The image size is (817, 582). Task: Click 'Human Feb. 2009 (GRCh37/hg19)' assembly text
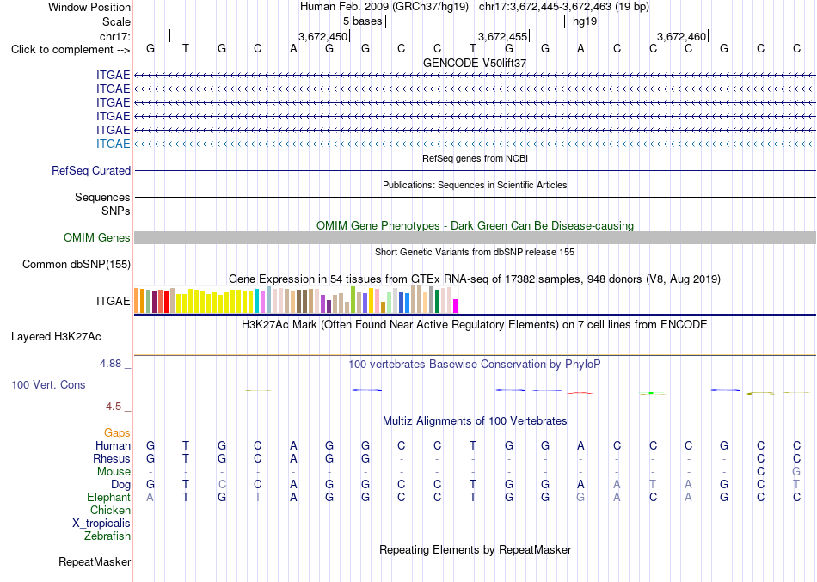point(384,7)
